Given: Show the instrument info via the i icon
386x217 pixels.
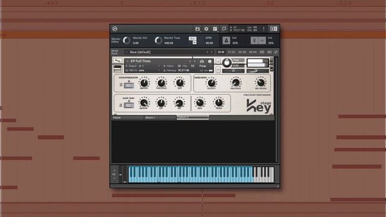Looking at the screenshot, I should tap(210, 61).
